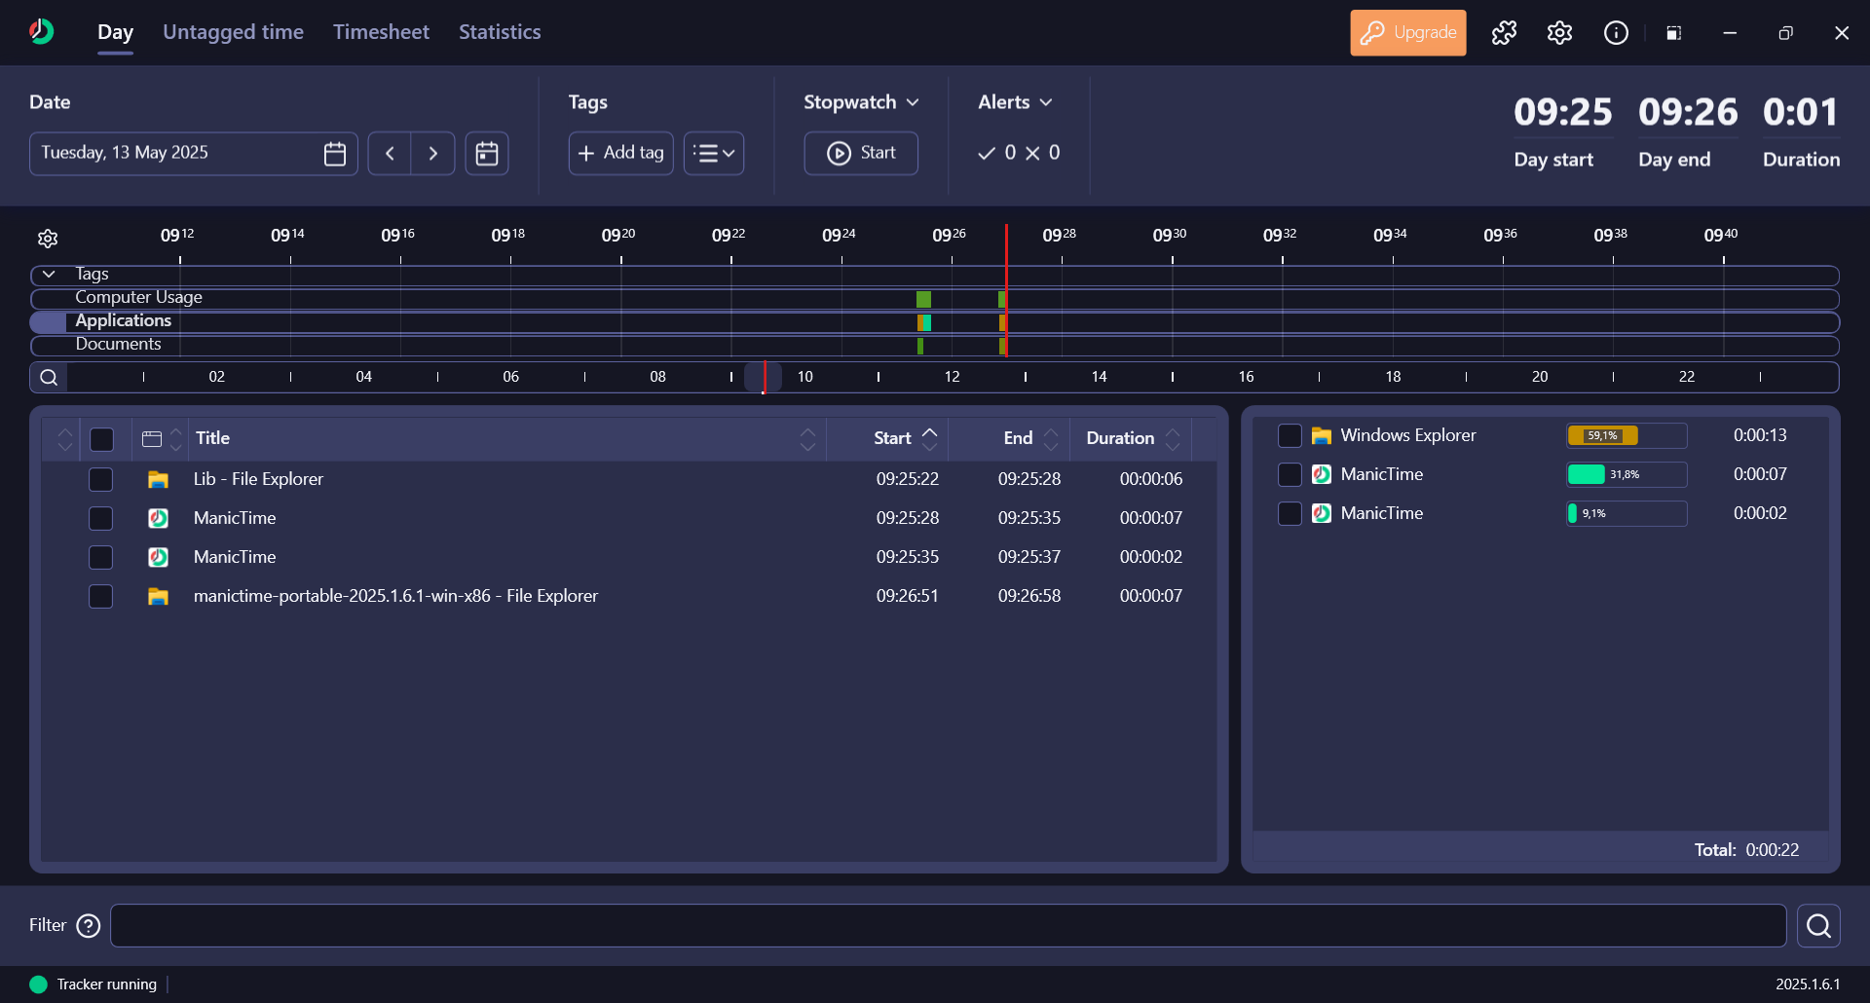Click folder icon of manictime-portable row
The height and width of the screenshot is (1003, 1870).
coord(158,596)
